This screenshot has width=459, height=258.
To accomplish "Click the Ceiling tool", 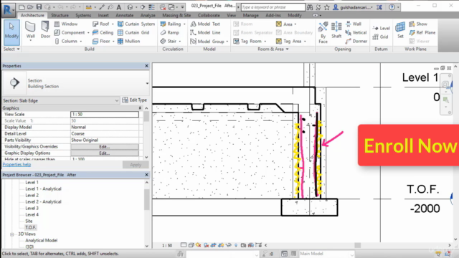I will [103, 32].
